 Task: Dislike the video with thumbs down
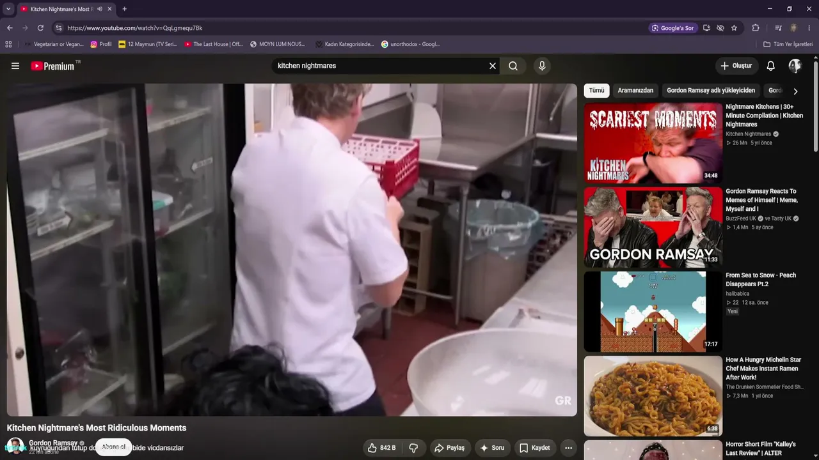click(413, 448)
